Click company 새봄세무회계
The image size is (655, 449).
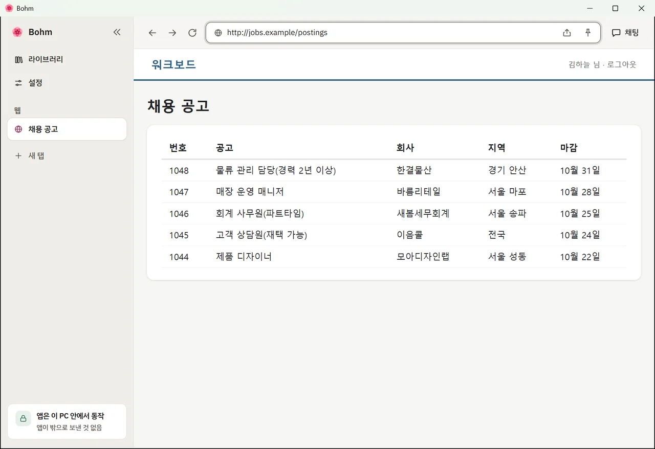(x=423, y=213)
